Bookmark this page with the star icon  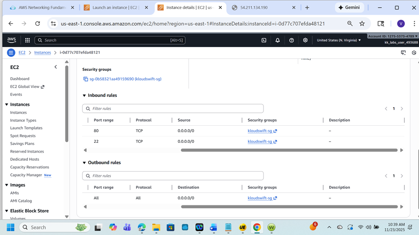pyautogui.click(x=362, y=24)
